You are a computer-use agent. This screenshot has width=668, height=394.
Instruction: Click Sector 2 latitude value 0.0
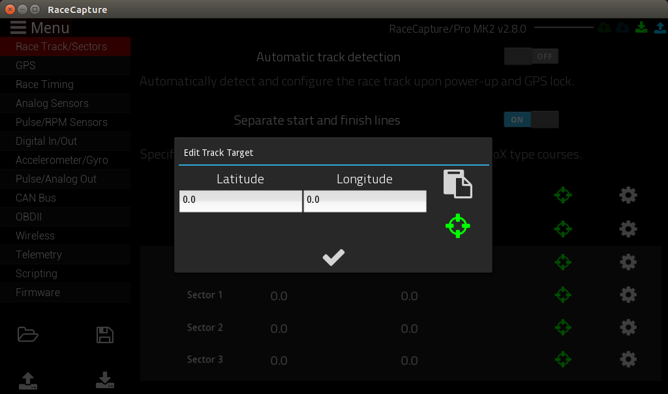tap(279, 329)
